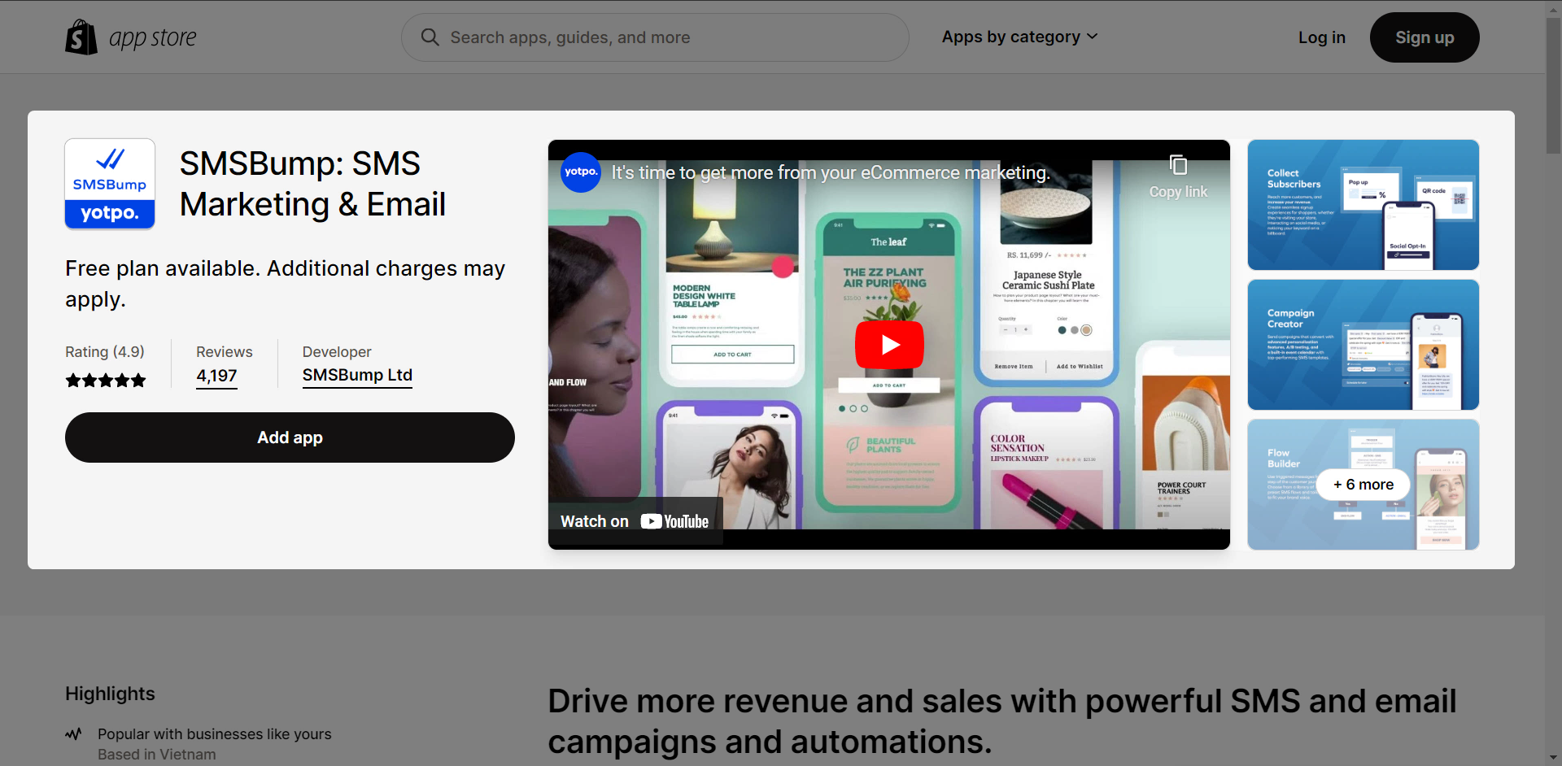This screenshot has height=766, width=1562.
Task: Open the Shopify app store logo
Action: [131, 37]
